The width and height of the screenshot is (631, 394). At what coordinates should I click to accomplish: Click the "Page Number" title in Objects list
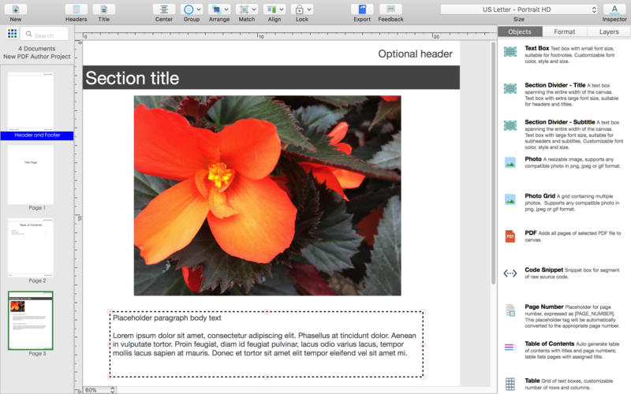[543, 307]
